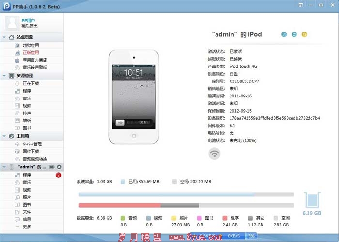Click the system capacity usage bar
The width and height of the screenshot is (339, 242).
pyautogui.click(x=186, y=194)
